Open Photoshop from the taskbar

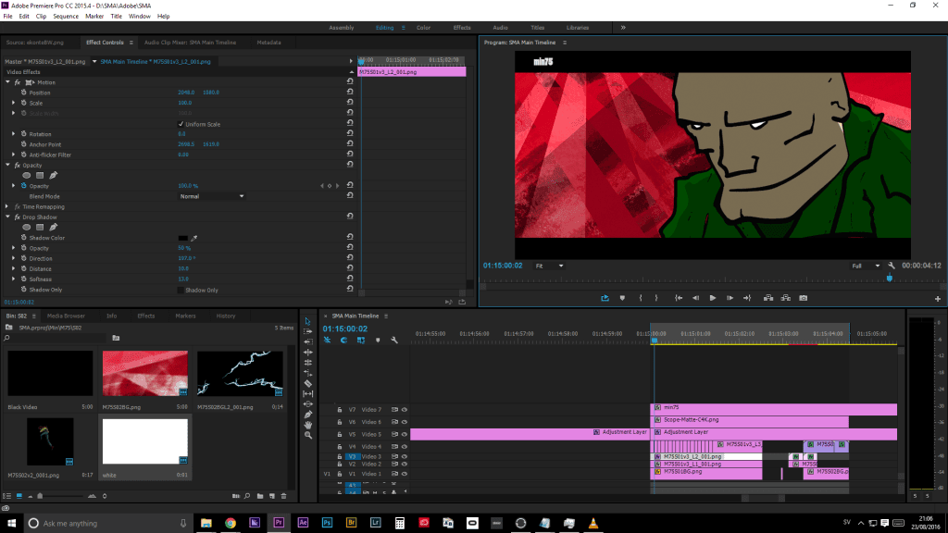coord(327,523)
